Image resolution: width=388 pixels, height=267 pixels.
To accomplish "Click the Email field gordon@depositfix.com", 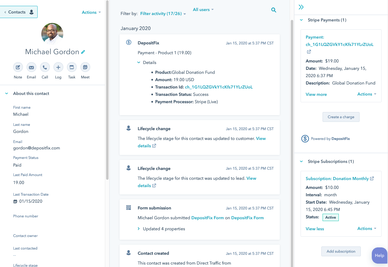I will 36,148.
